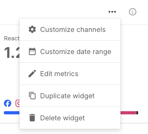Click the calendar icon for date range
Image resolution: width=148 pixels, height=134 pixels.
(x=32, y=52)
